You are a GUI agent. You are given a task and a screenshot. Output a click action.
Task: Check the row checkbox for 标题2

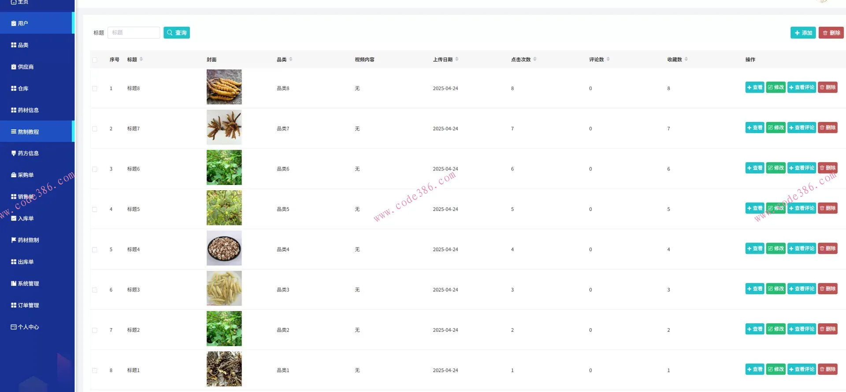95,330
